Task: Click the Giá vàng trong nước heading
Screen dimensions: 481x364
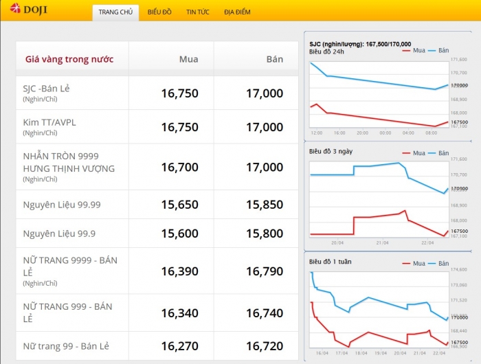Action: pyautogui.click(x=69, y=59)
